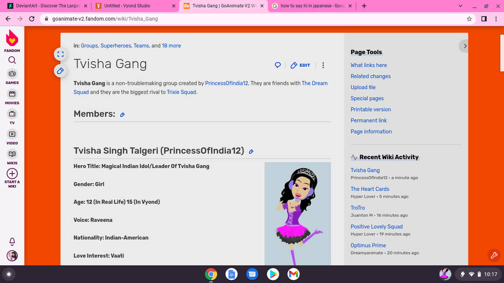Open Chrome's tab search dropdown arrow

pyautogui.click(x=460, y=6)
